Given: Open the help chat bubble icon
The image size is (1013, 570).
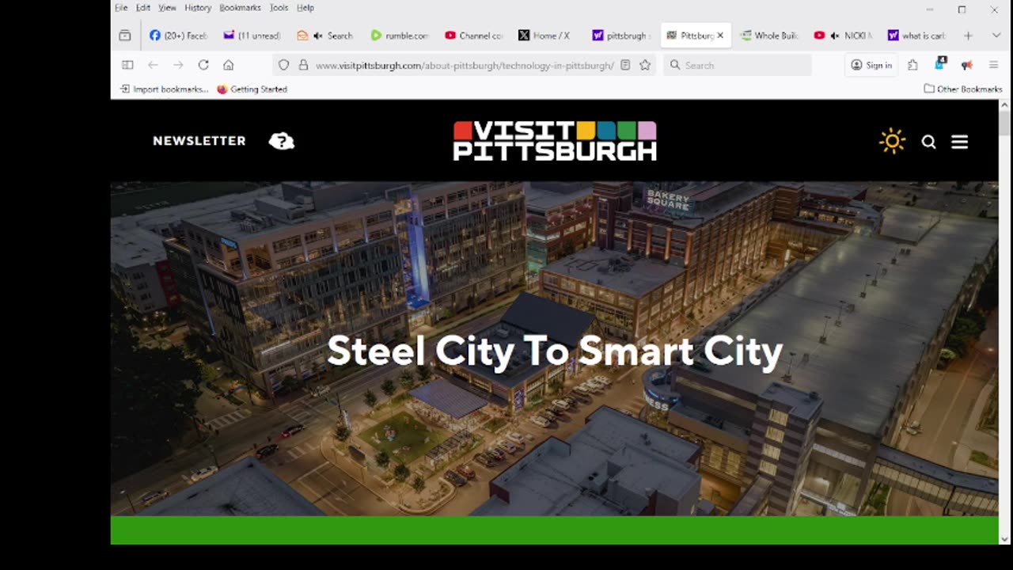Looking at the screenshot, I should [x=281, y=141].
